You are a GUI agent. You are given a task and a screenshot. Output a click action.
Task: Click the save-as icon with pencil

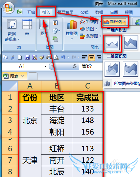35,57
